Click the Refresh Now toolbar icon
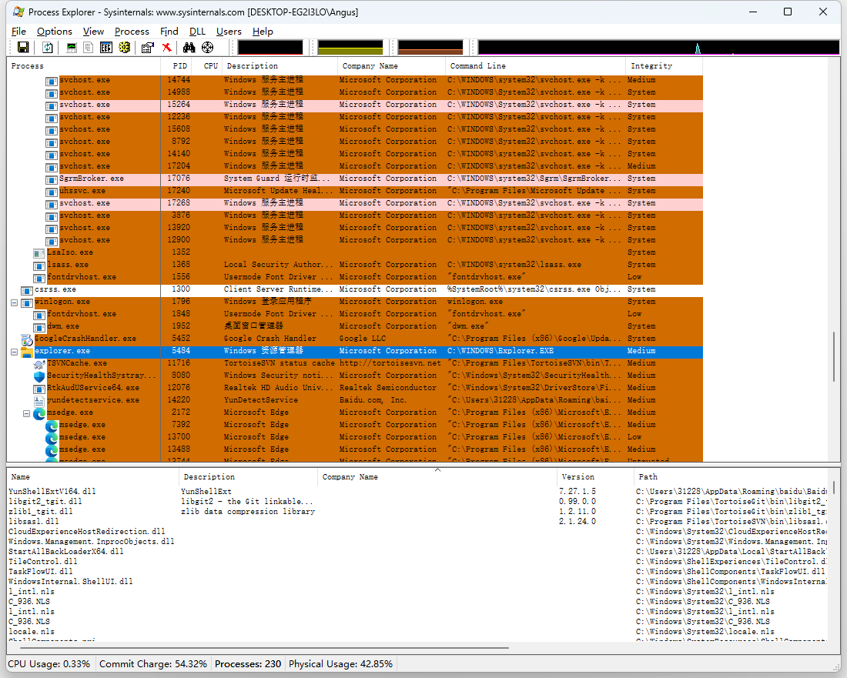The height and width of the screenshot is (678, 847). click(x=48, y=48)
